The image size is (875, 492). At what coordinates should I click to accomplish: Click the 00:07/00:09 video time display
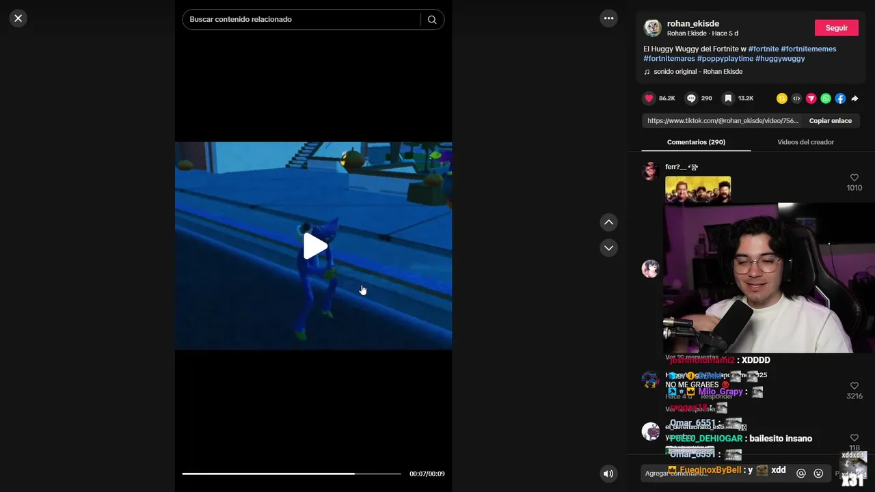coord(427,474)
